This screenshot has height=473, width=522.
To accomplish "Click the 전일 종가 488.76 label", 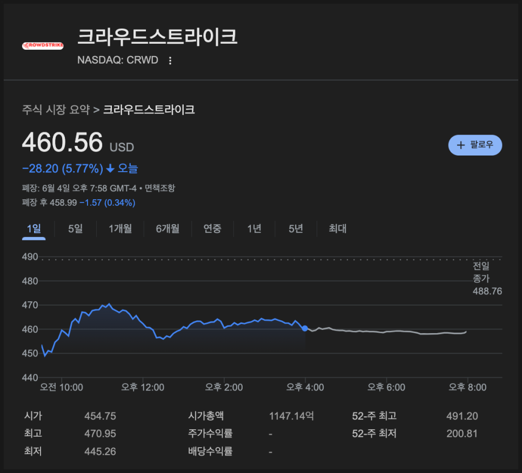I will point(487,279).
